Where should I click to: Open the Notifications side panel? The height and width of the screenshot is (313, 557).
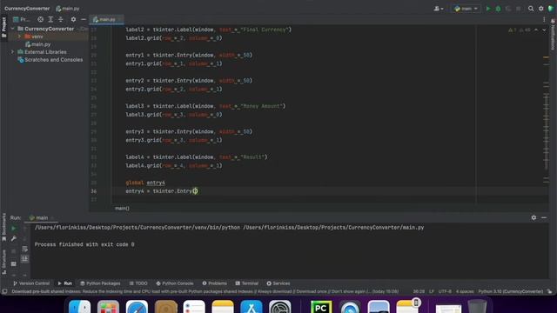[x=554, y=34]
